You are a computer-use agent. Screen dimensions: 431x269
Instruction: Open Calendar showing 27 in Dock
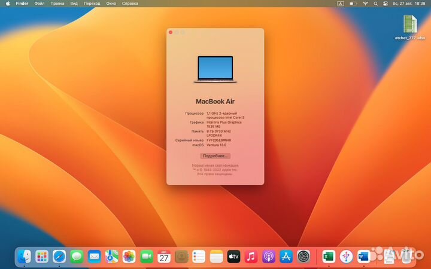coord(164,257)
